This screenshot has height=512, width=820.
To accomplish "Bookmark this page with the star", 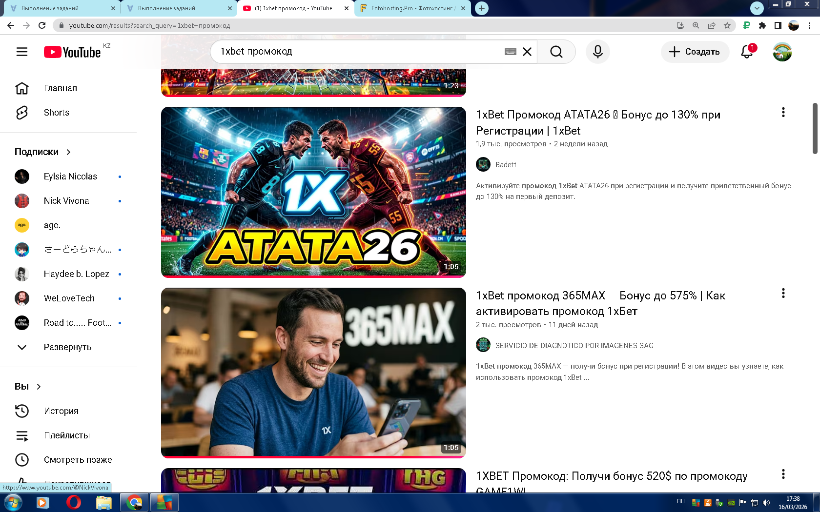I will [727, 25].
